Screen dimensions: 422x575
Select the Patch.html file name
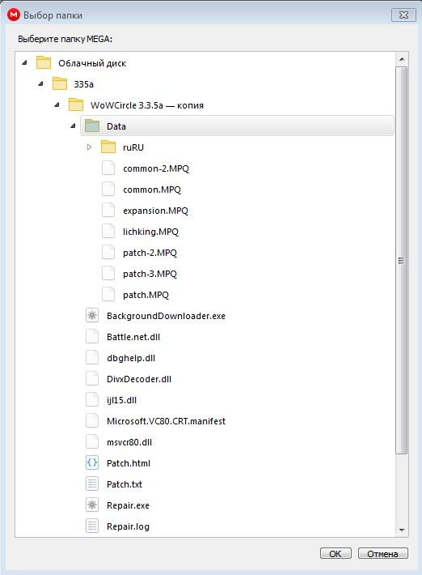[129, 463]
